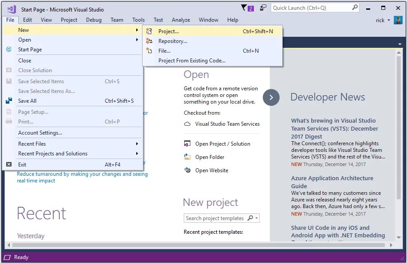Click the Repository icon in the New submenu
The width and height of the screenshot is (407, 263).
pyautogui.click(x=149, y=41)
